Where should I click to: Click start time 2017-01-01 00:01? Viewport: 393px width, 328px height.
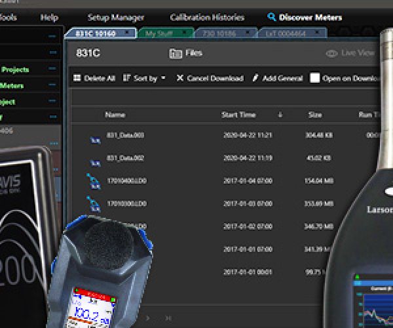(248, 272)
